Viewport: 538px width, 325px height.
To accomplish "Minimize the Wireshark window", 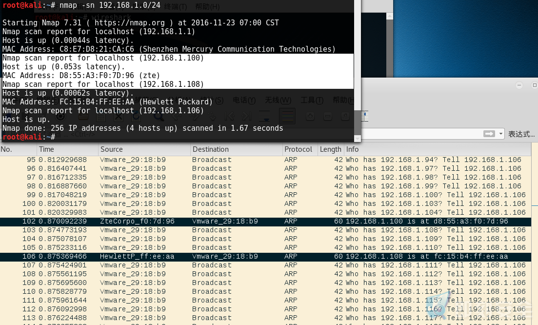I will point(519,85).
